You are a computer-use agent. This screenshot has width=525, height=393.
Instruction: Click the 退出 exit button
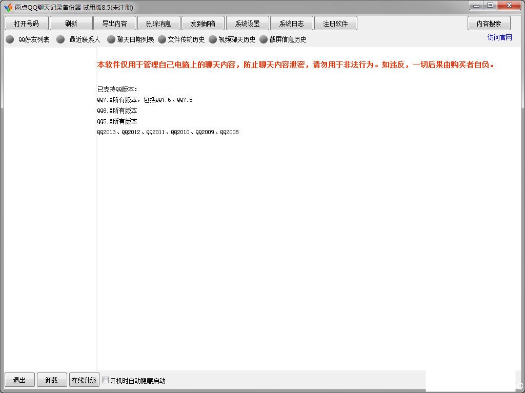click(19, 380)
